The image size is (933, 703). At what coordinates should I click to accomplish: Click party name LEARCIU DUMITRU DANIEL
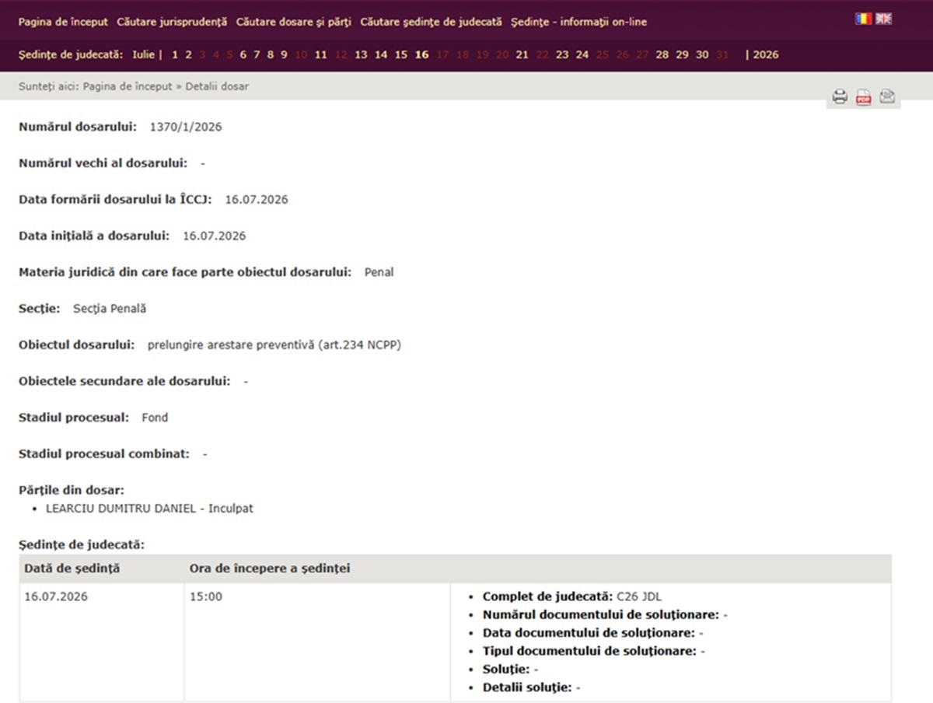coord(121,509)
